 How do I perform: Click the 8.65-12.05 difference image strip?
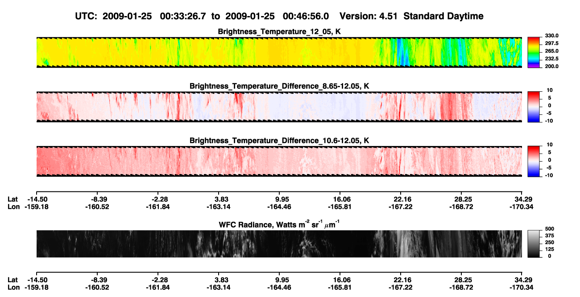[x=279, y=107]
